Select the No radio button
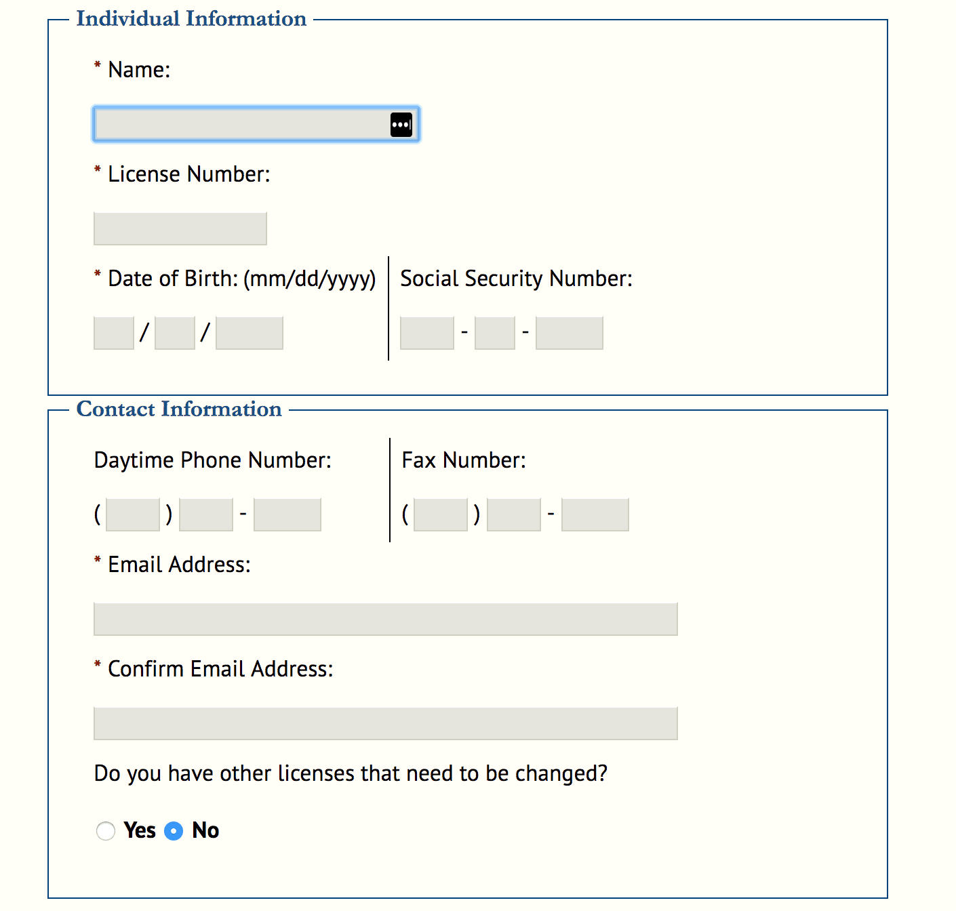956x911 pixels. click(174, 830)
